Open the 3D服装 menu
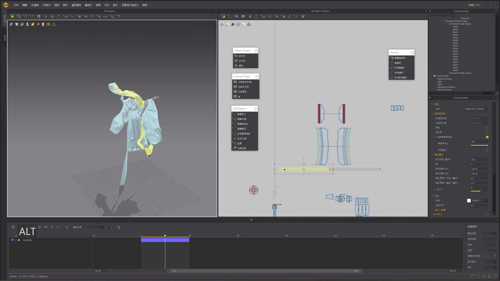Image resolution: width=500 pixels, height=281 pixels. (35, 5)
